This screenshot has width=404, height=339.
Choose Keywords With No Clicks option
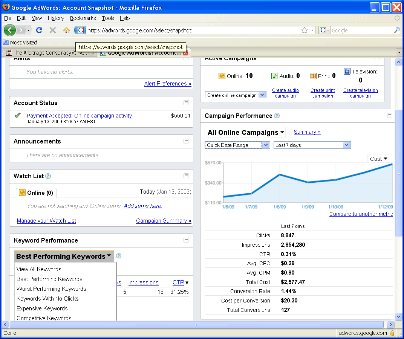(47, 299)
